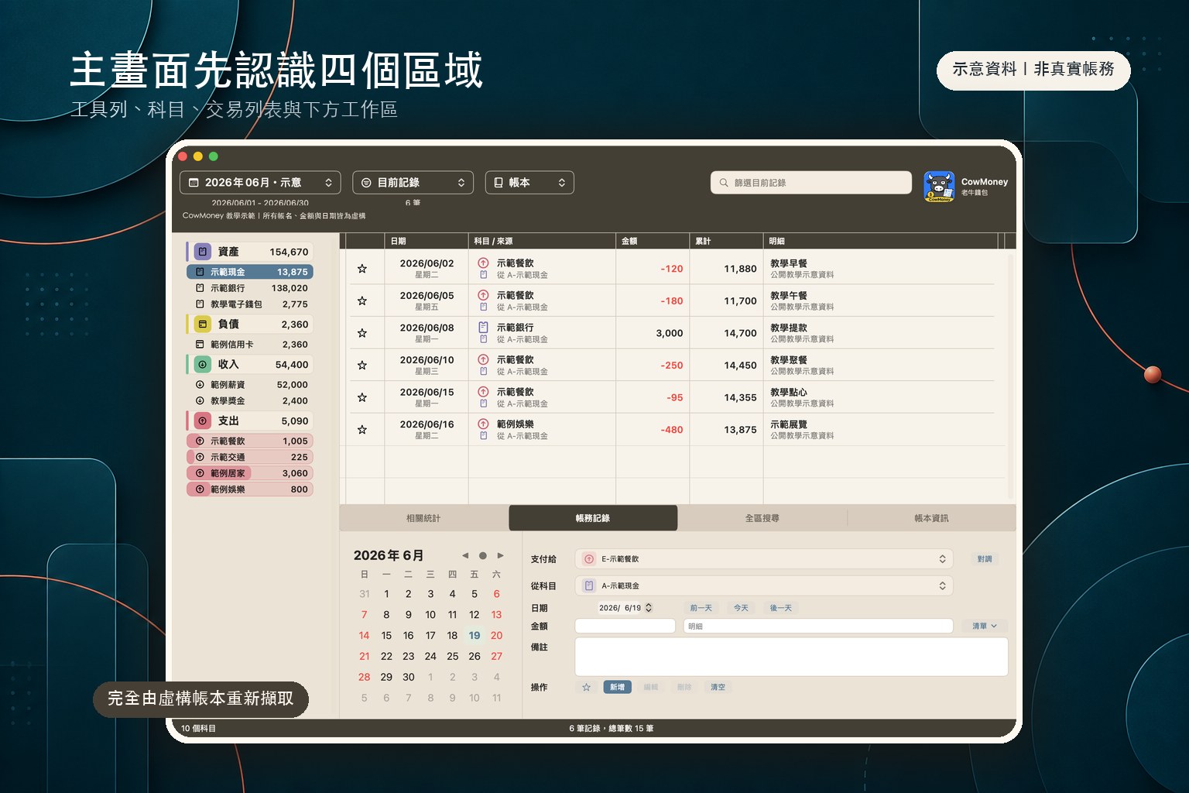
Task: Open the 帳本 dropdown
Action: [x=529, y=183]
